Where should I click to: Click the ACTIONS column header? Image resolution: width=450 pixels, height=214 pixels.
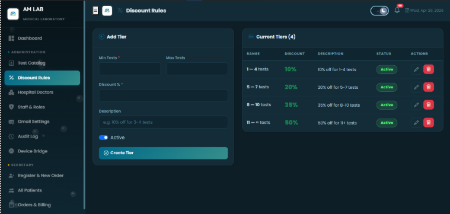tap(419, 53)
